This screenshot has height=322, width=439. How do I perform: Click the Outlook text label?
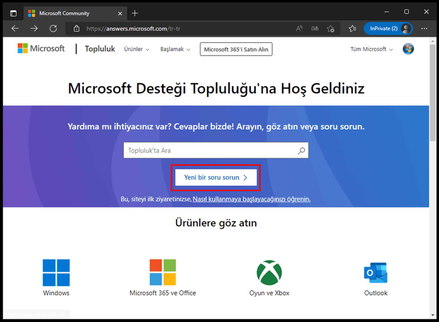pos(376,293)
